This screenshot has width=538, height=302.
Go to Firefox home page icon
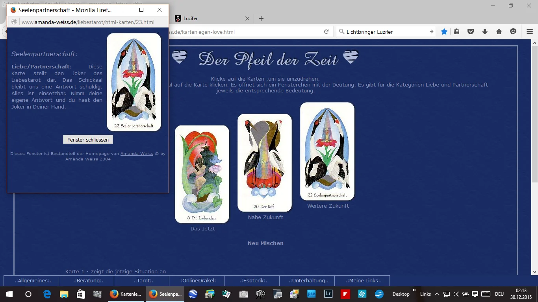click(499, 32)
